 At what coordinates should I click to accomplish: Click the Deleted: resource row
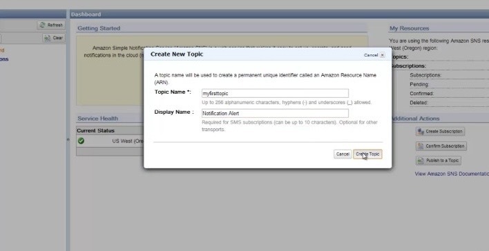pyautogui.click(x=449, y=103)
